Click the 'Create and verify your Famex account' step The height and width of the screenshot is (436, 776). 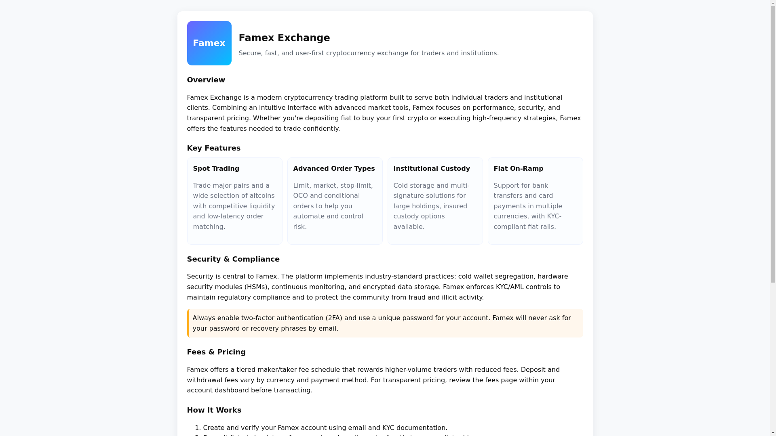(x=325, y=428)
